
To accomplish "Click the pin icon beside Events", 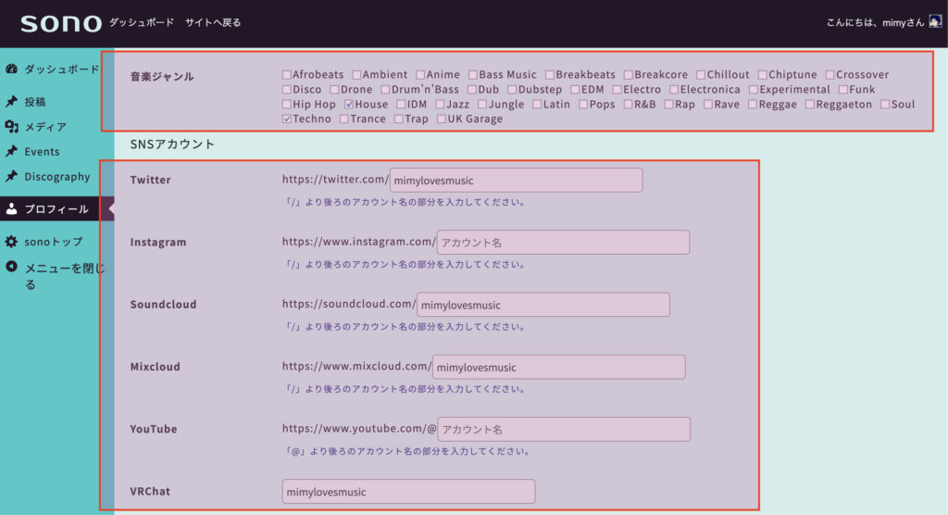I will tap(11, 152).
